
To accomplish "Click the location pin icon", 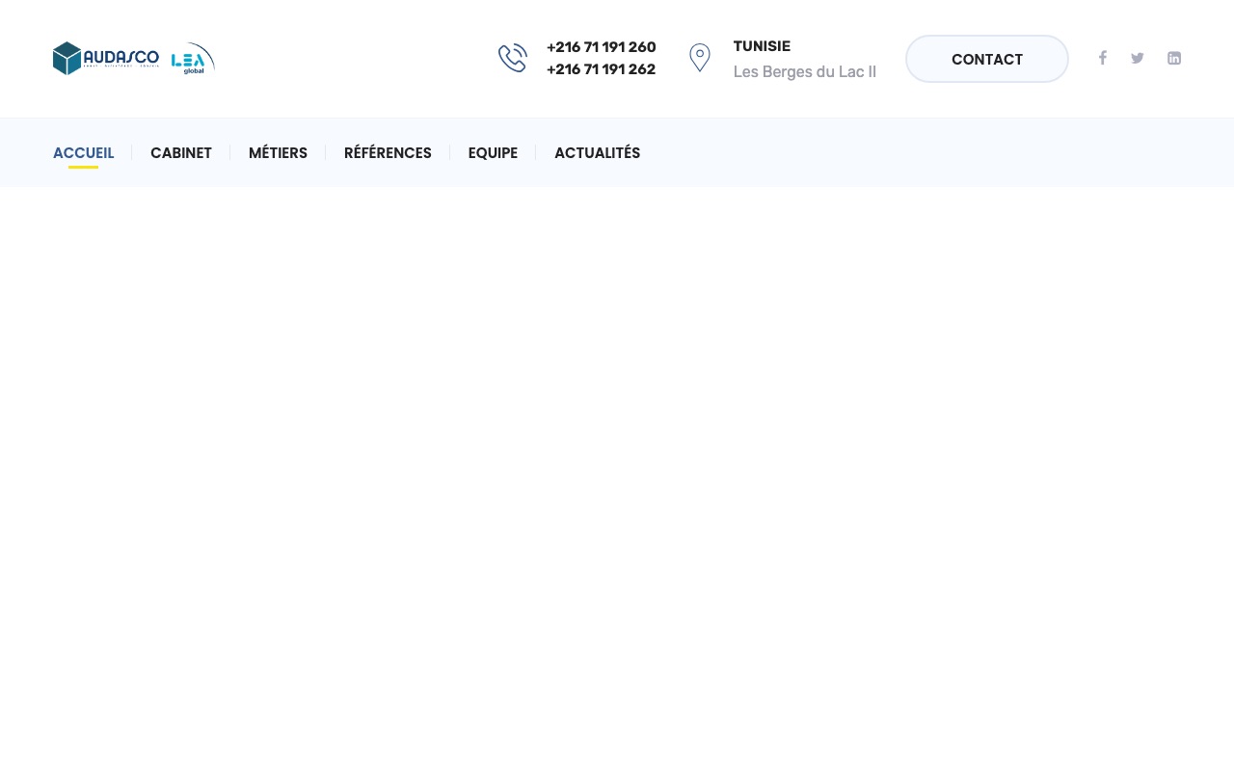I will point(700,58).
